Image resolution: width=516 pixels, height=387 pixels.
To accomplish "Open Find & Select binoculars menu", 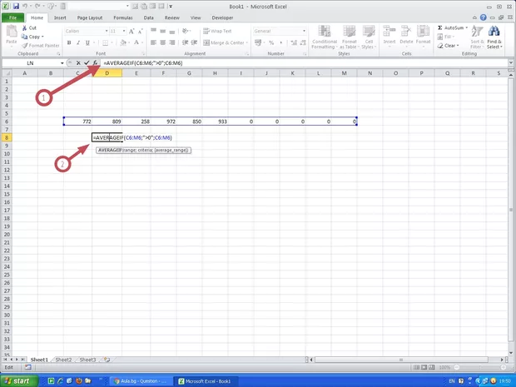I will [x=494, y=37].
